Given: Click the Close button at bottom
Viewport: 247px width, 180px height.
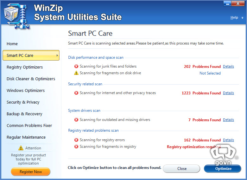Looking at the screenshot, I should (x=181, y=169).
